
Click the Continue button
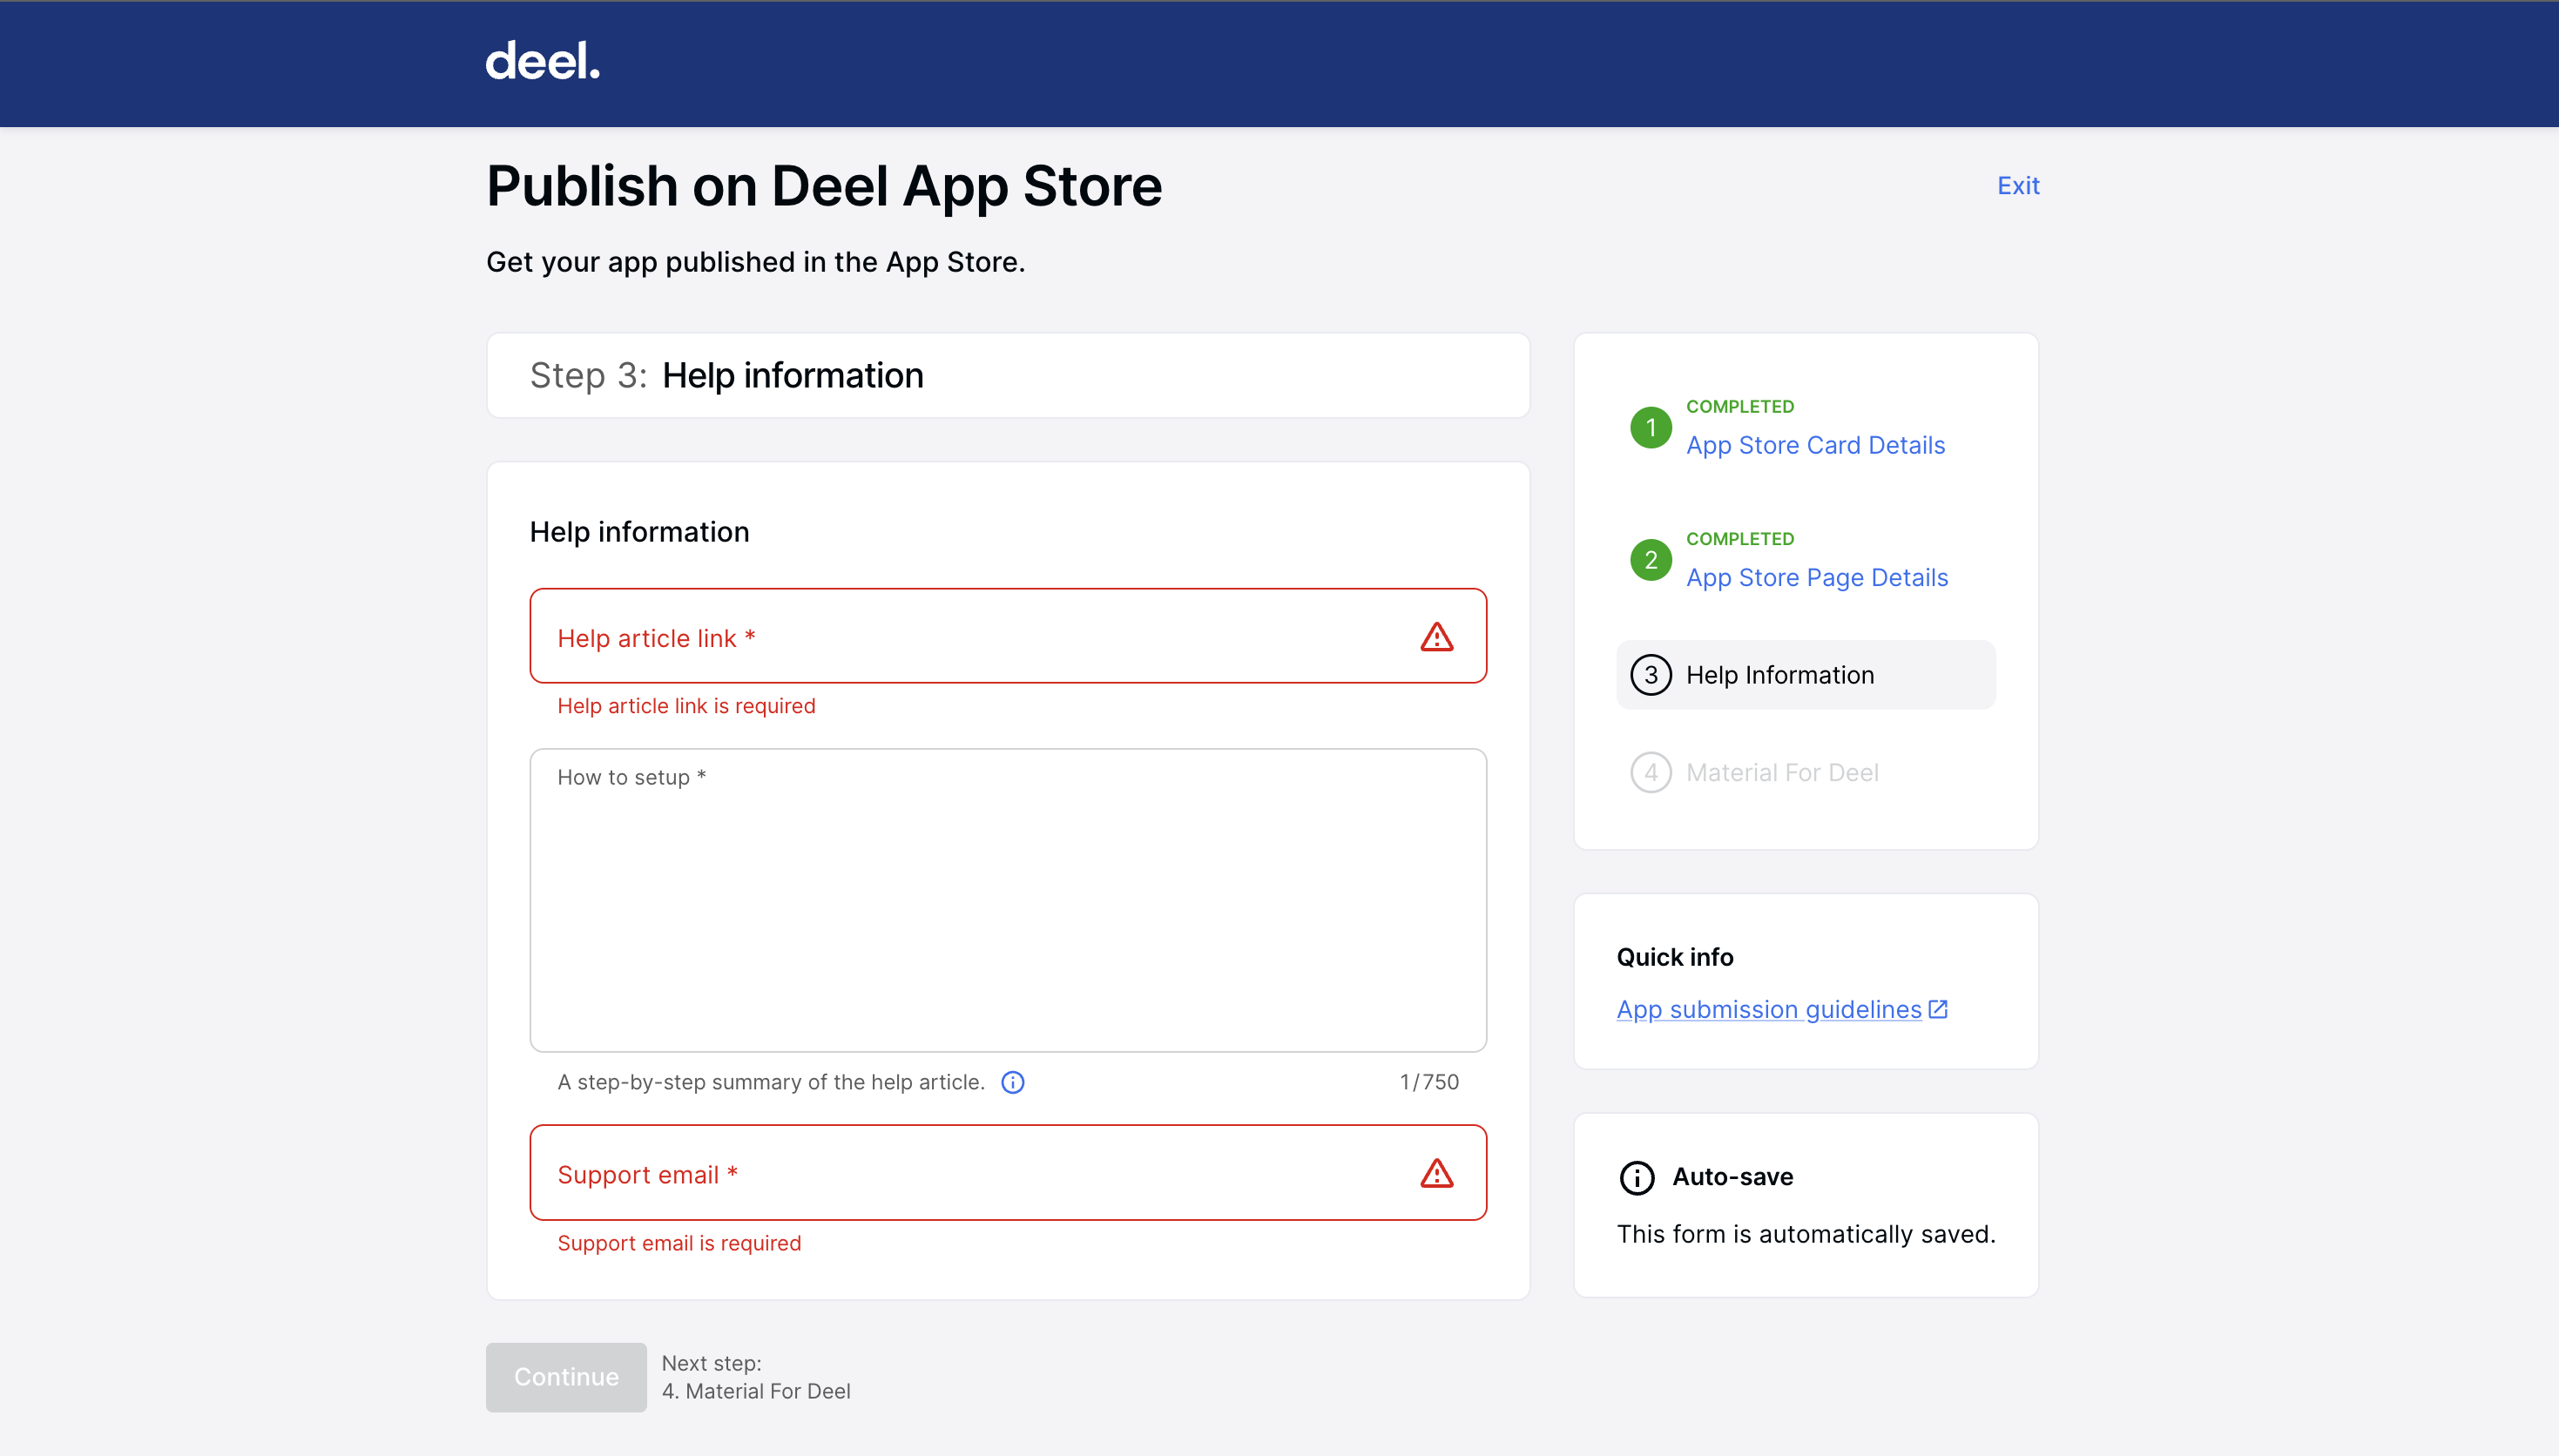(566, 1377)
